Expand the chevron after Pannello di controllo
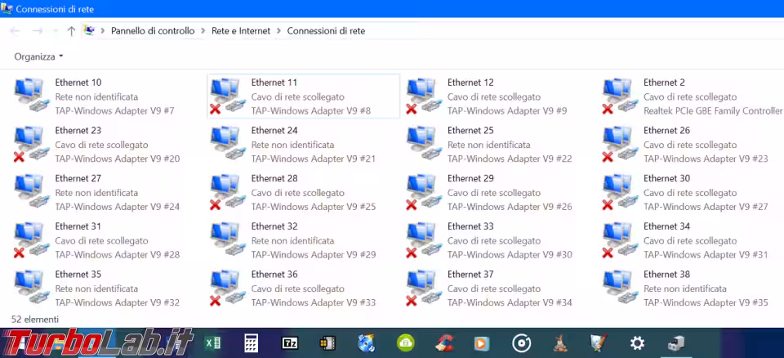784x358 pixels. tap(203, 31)
